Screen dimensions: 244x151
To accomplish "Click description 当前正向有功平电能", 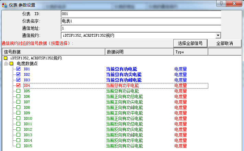I will click(x=124, y=113).
